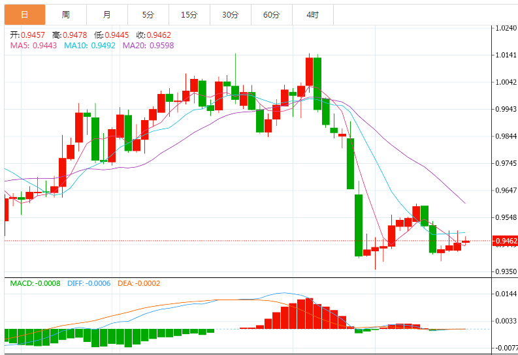
Task: Click the 0.9943 price axis label
Action: tap(506, 109)
